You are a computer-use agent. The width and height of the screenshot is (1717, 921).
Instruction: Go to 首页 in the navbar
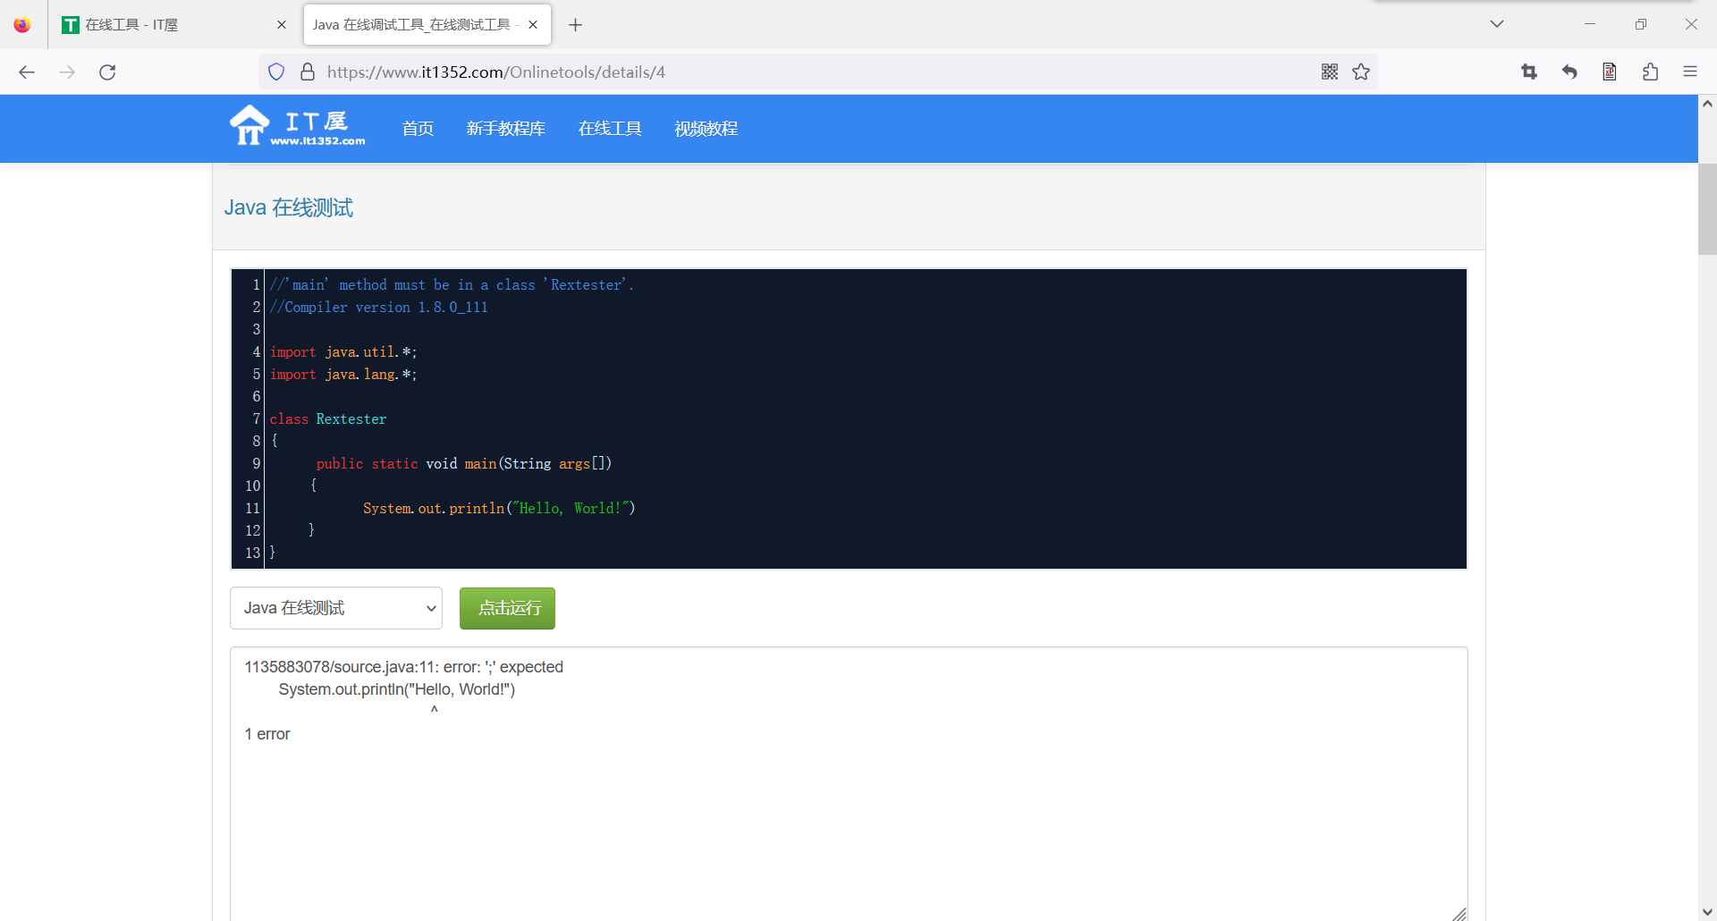pyautogui.click(x=418, y=129)
